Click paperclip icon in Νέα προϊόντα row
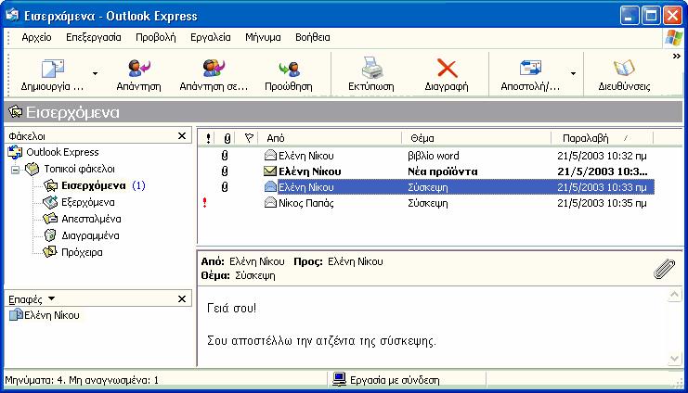688x393 pixels. point(225,171)
